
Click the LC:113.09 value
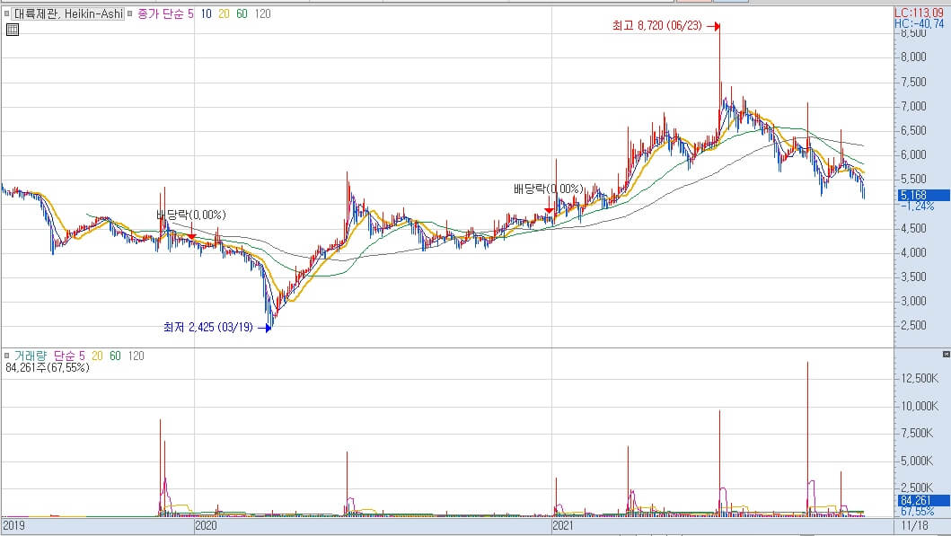tap(920, 13)
